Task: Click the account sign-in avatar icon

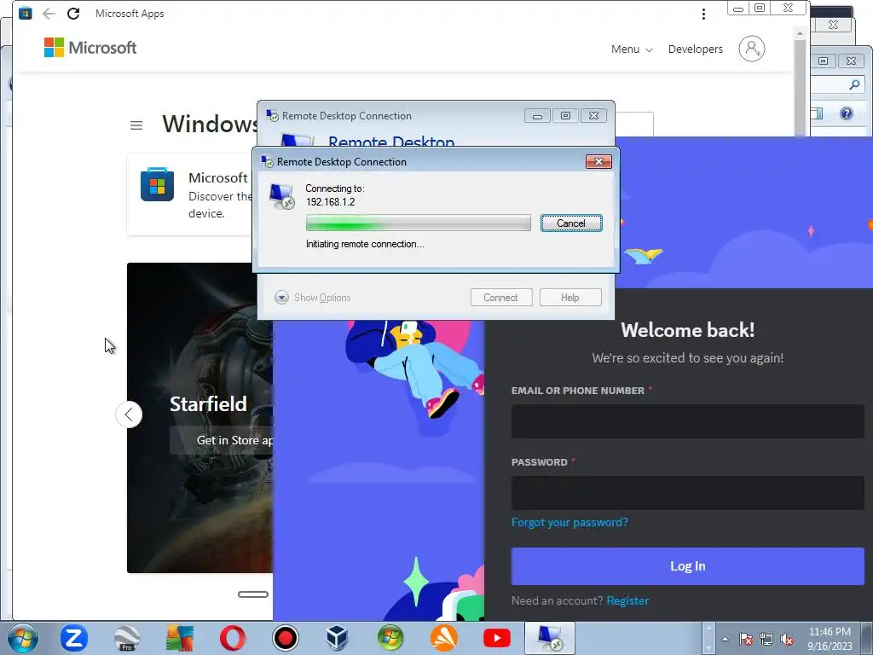Action: [752, 49]
